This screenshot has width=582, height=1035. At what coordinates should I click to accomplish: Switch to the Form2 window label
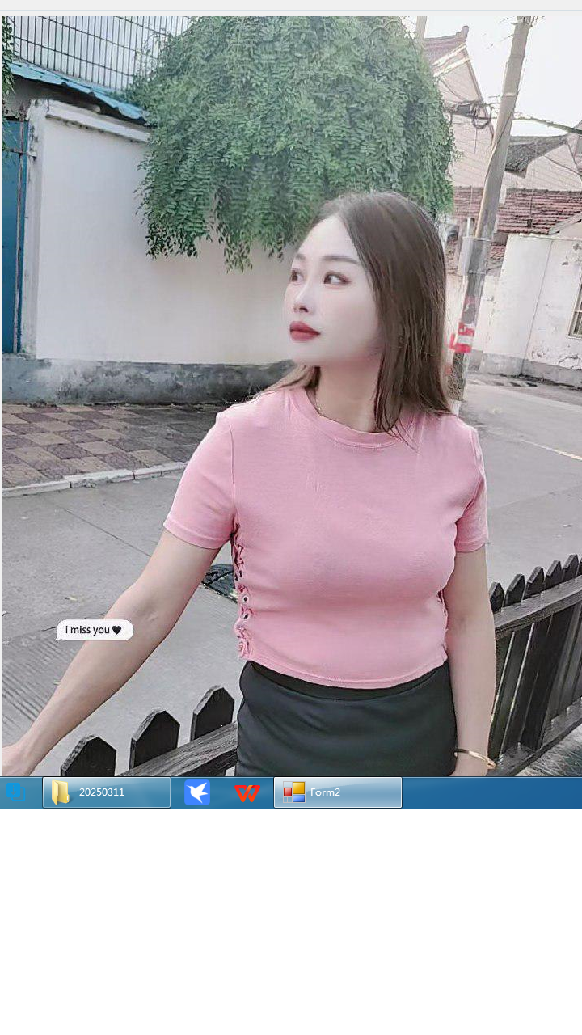tap(325, 792)
